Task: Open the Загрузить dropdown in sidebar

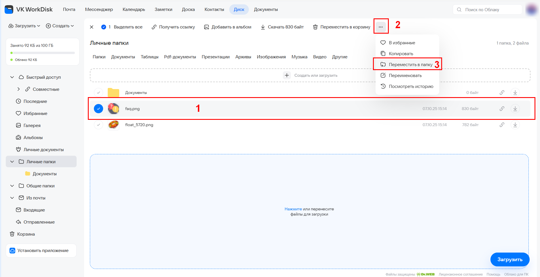Action: tap(24, 26)
